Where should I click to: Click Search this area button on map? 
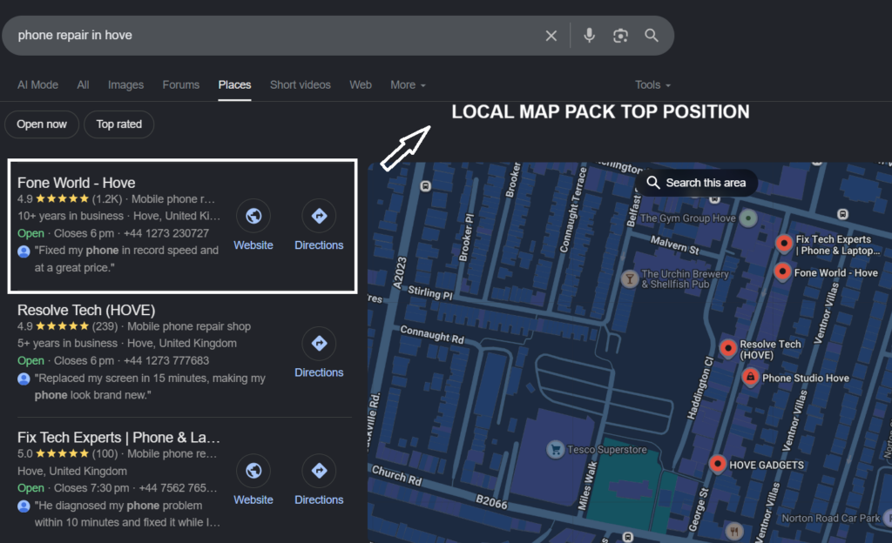696,183
